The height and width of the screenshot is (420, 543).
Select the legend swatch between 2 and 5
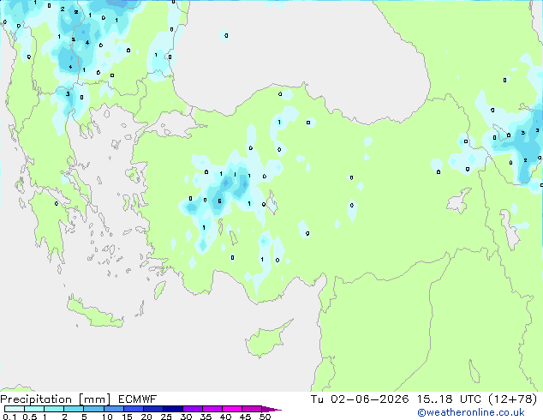coord(74,409)
